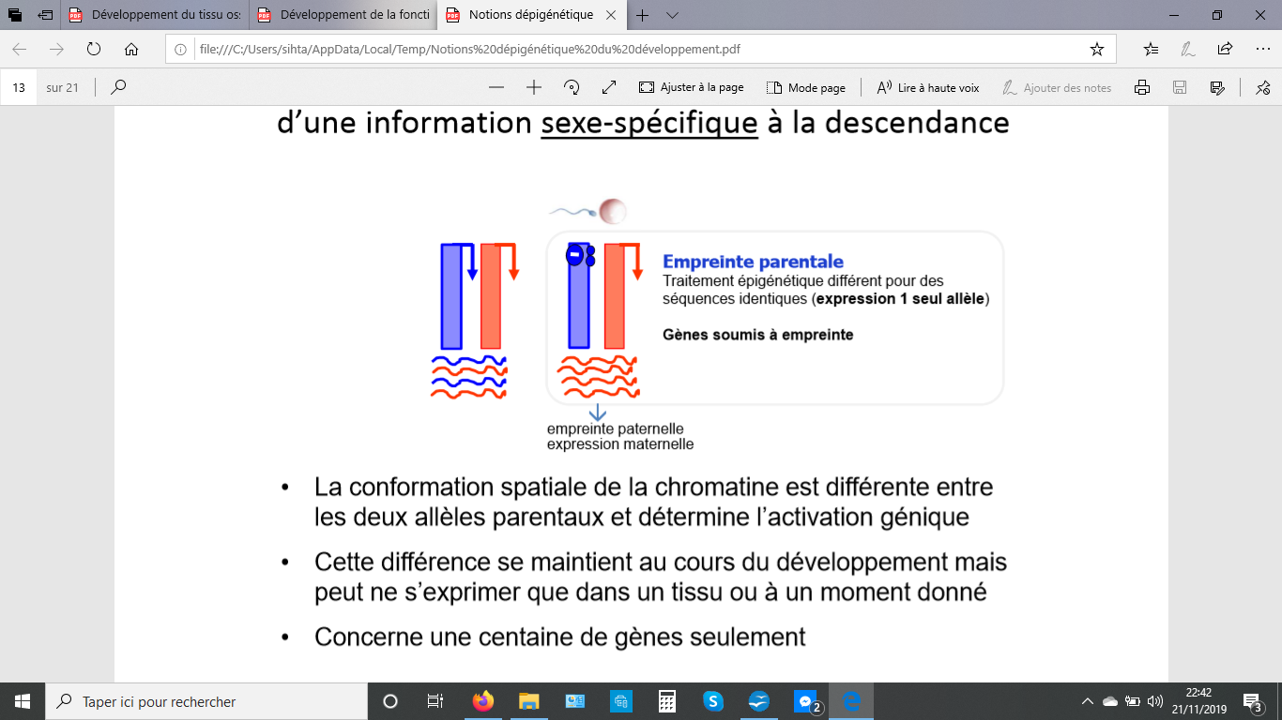Add this page to favorites star
Viewport: 1282px width, 720px height.
pyautogui.click(x=1096, y=49)
